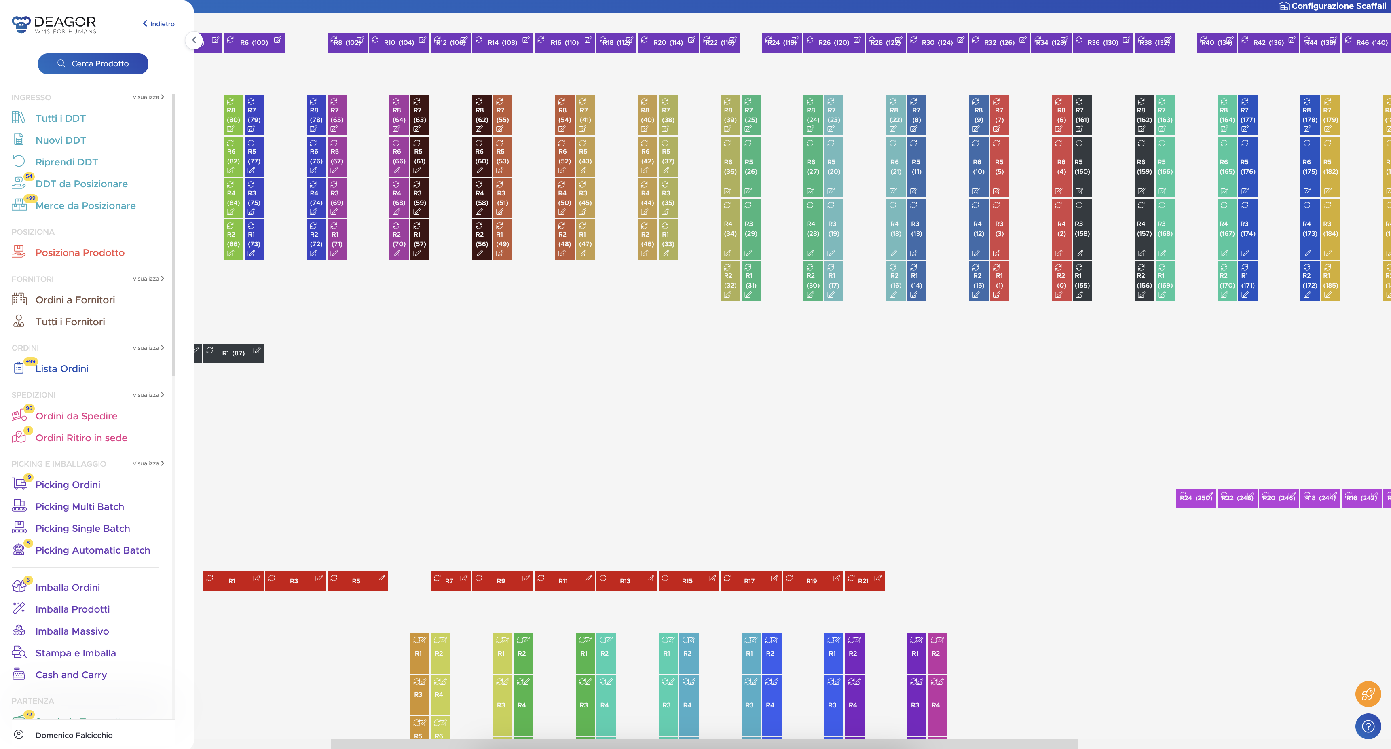Screen dimensions: 1391x749
Task: Click the horizontal scrollbar at bottom
Action: click(704, 744)
